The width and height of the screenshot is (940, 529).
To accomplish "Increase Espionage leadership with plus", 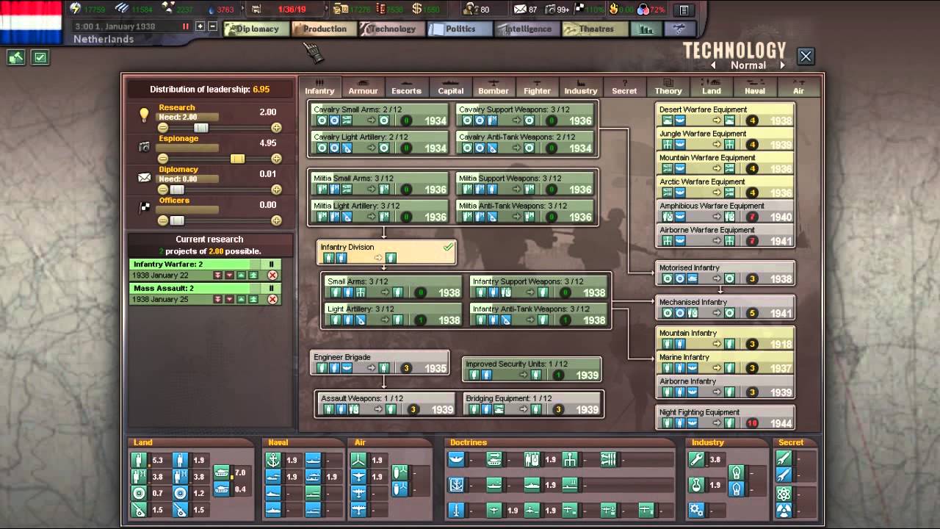I will tap(276, 159).
